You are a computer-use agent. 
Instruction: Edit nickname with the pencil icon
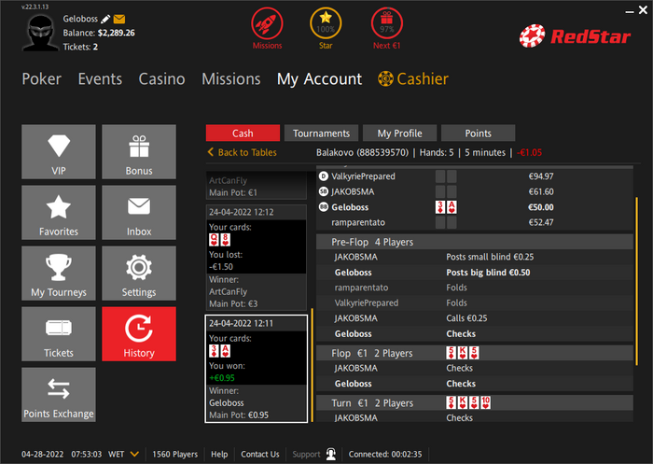pyautogui.click(x=105, y=19)
